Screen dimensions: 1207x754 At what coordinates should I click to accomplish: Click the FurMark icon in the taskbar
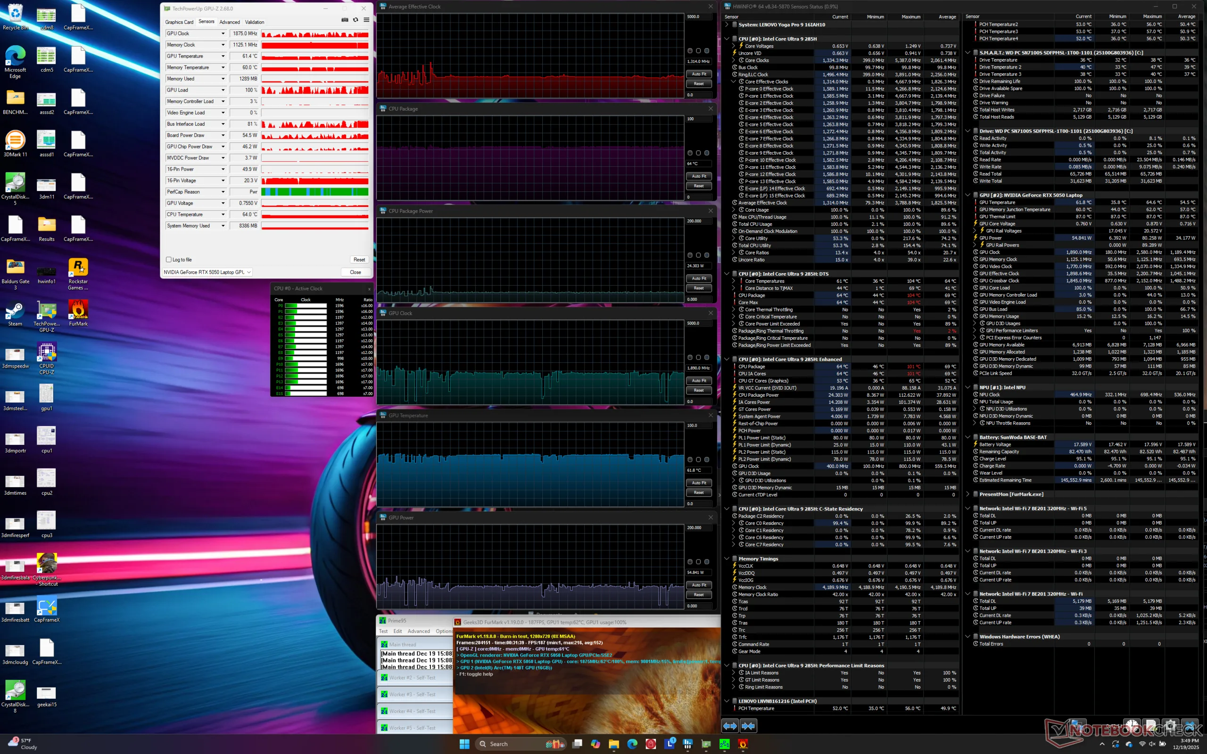[743, 744]
